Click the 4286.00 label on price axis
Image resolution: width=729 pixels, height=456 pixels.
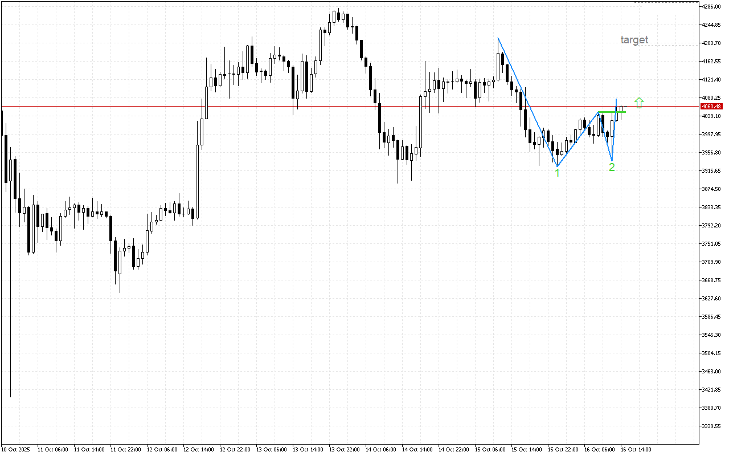click(712, 7)
